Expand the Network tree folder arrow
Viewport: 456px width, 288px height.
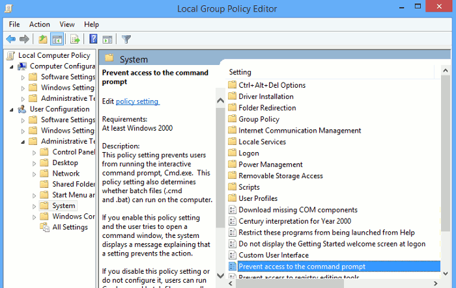34,174
